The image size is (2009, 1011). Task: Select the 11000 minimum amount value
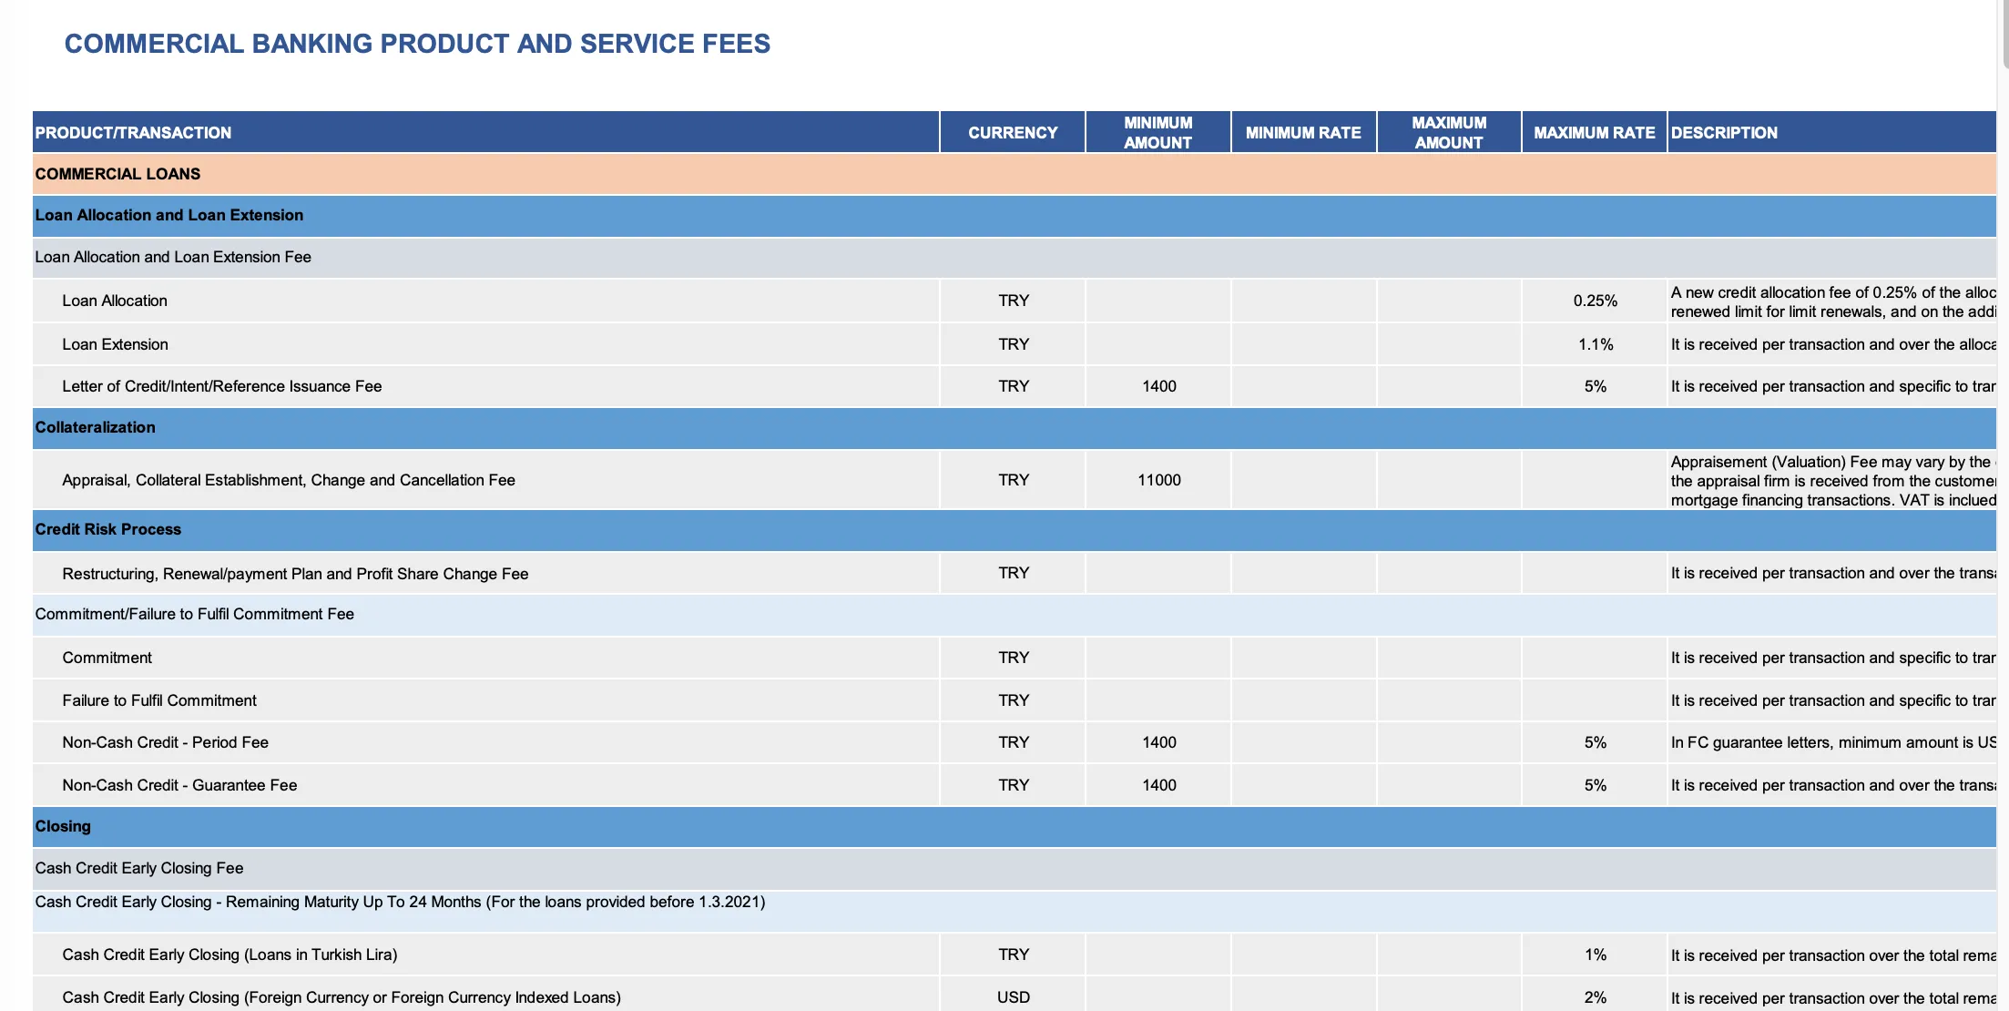coord(1158,480)
